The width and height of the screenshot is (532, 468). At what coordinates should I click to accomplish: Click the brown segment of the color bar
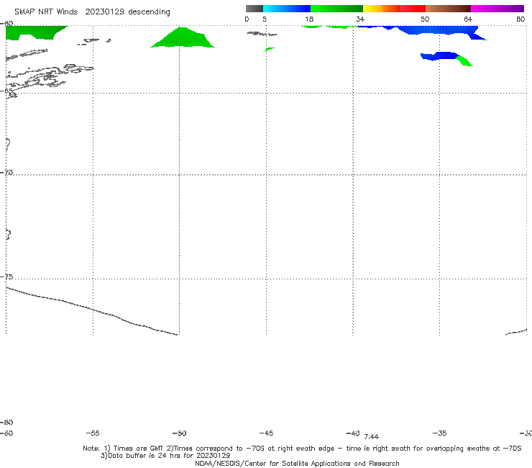(448, 9)
